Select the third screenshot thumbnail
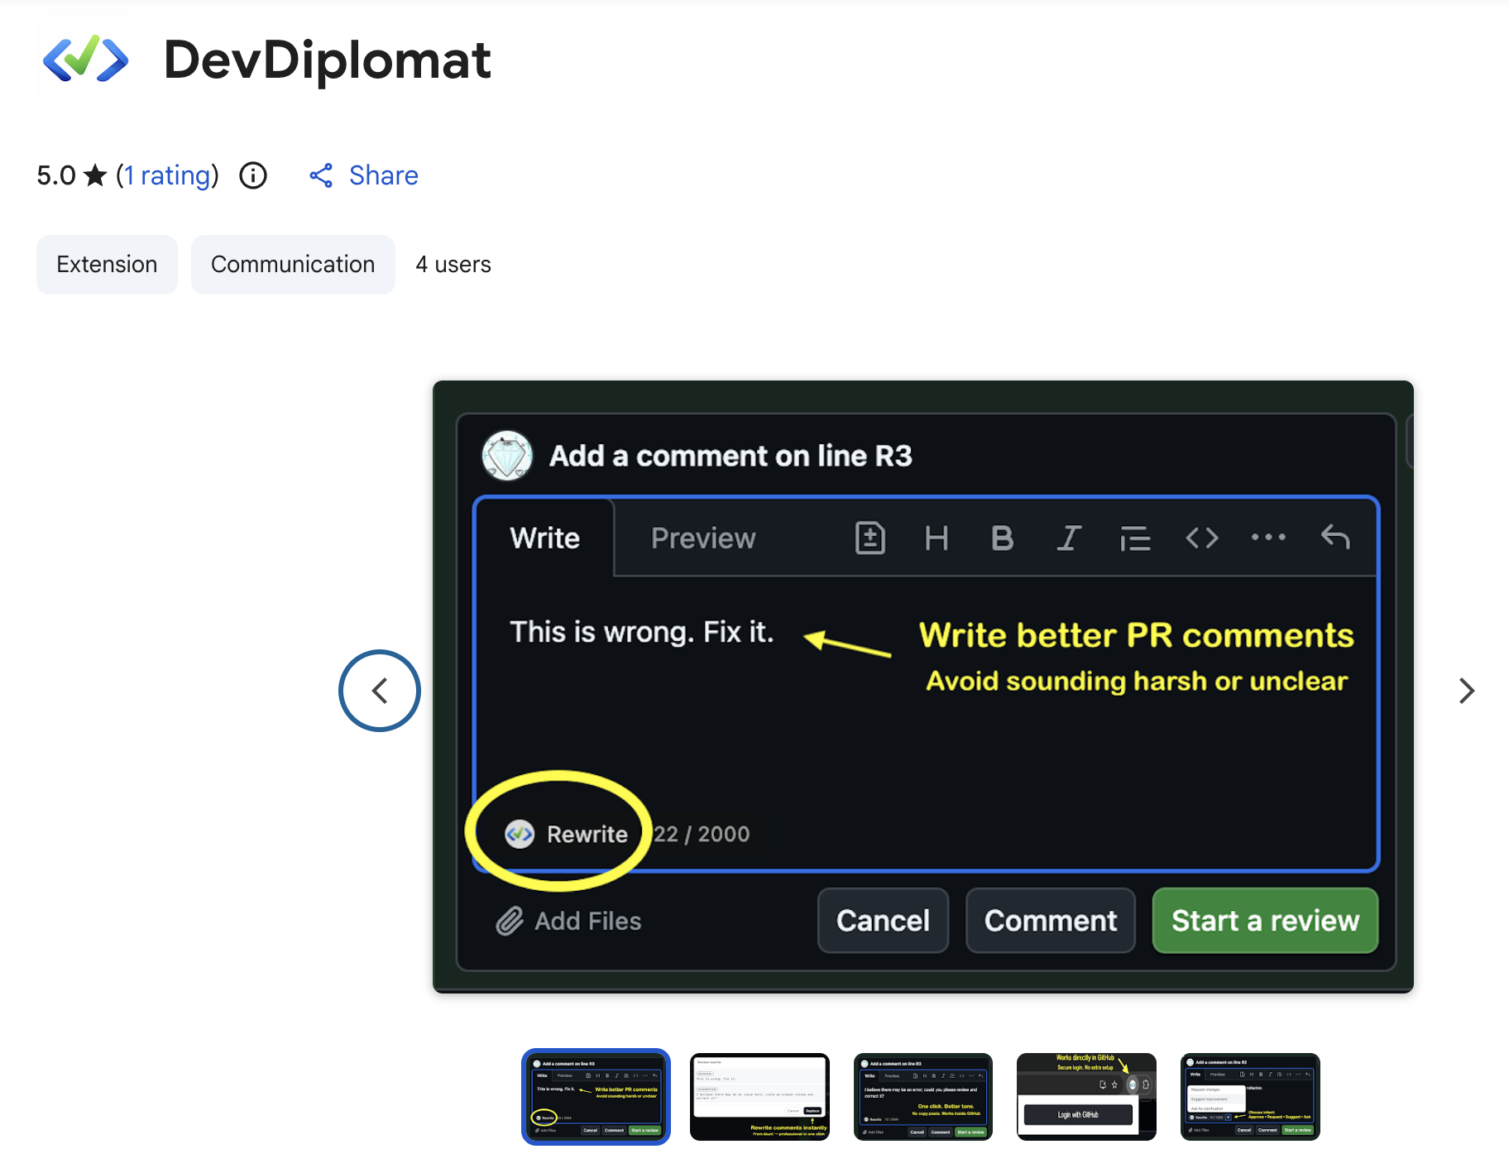 click(923, 1097)
